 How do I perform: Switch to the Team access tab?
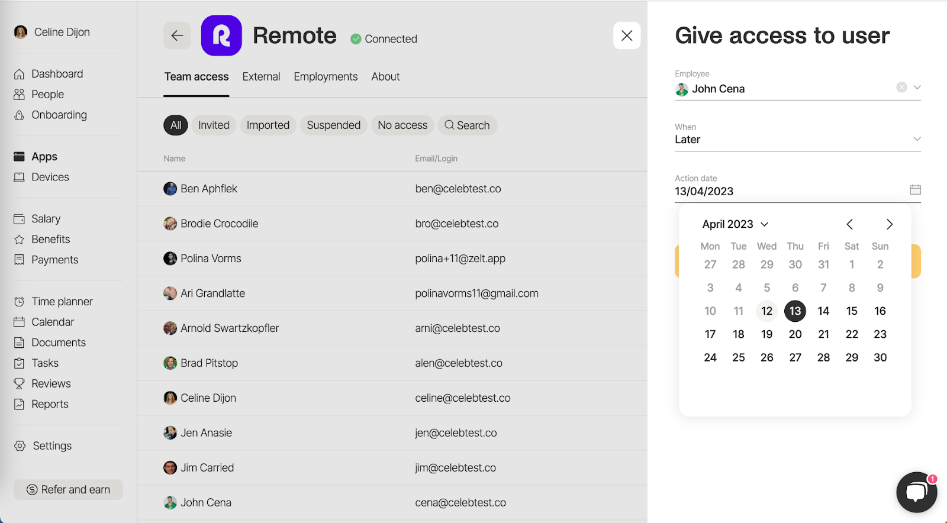197,77
